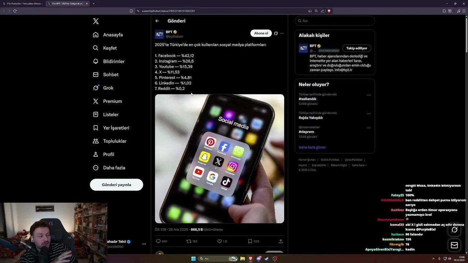
Task: Click share icon on post
Action: (x=281, y=241)
